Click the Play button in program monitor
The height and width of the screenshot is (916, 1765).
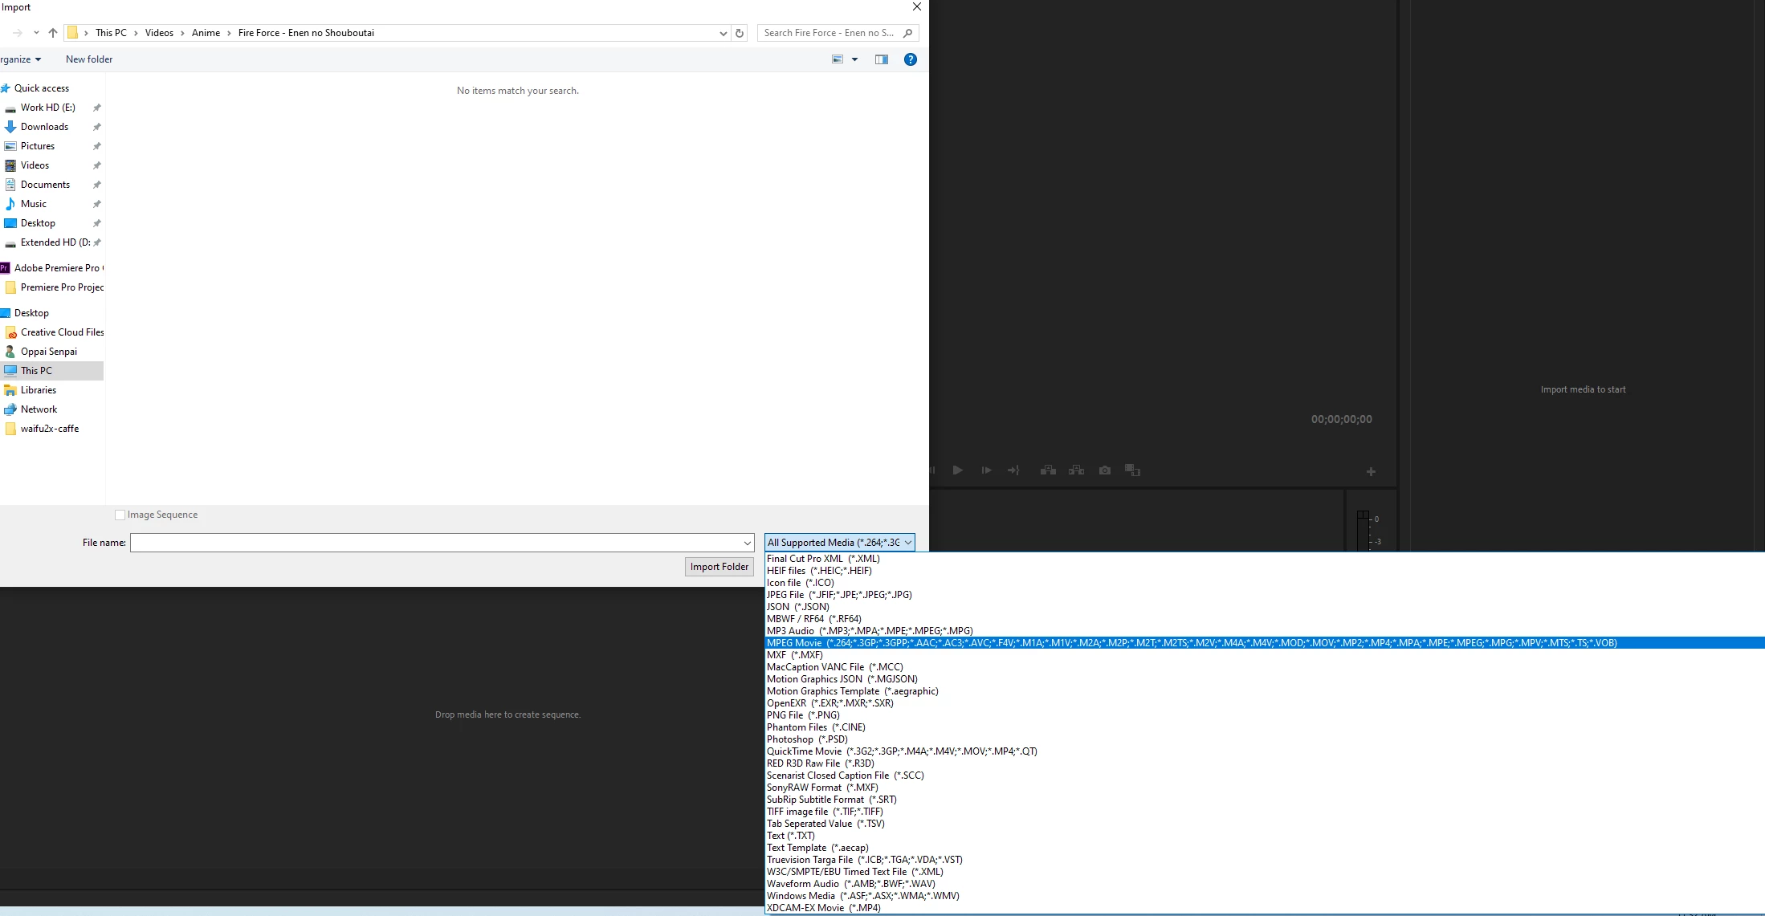957,470
